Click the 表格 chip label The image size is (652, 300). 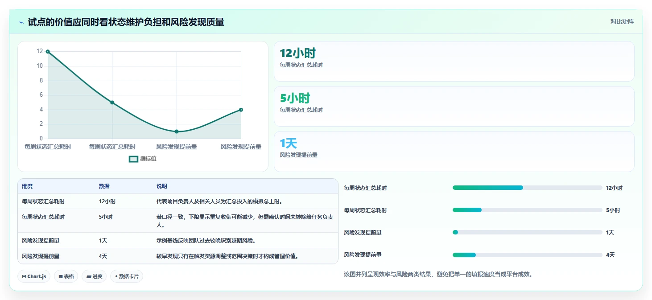click(x=69, y=277)
